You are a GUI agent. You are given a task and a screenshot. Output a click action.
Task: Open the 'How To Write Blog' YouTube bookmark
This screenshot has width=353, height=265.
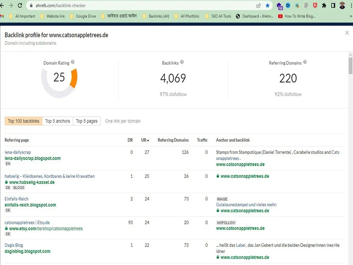(297, 16)
